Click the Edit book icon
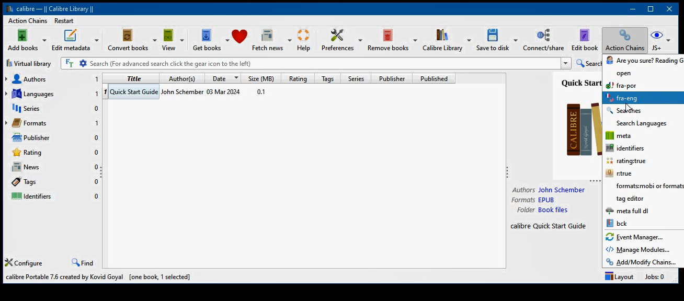684x301 pixels. tap(584, 36)
